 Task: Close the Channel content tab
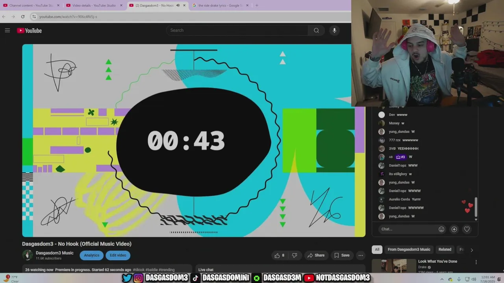58,6
